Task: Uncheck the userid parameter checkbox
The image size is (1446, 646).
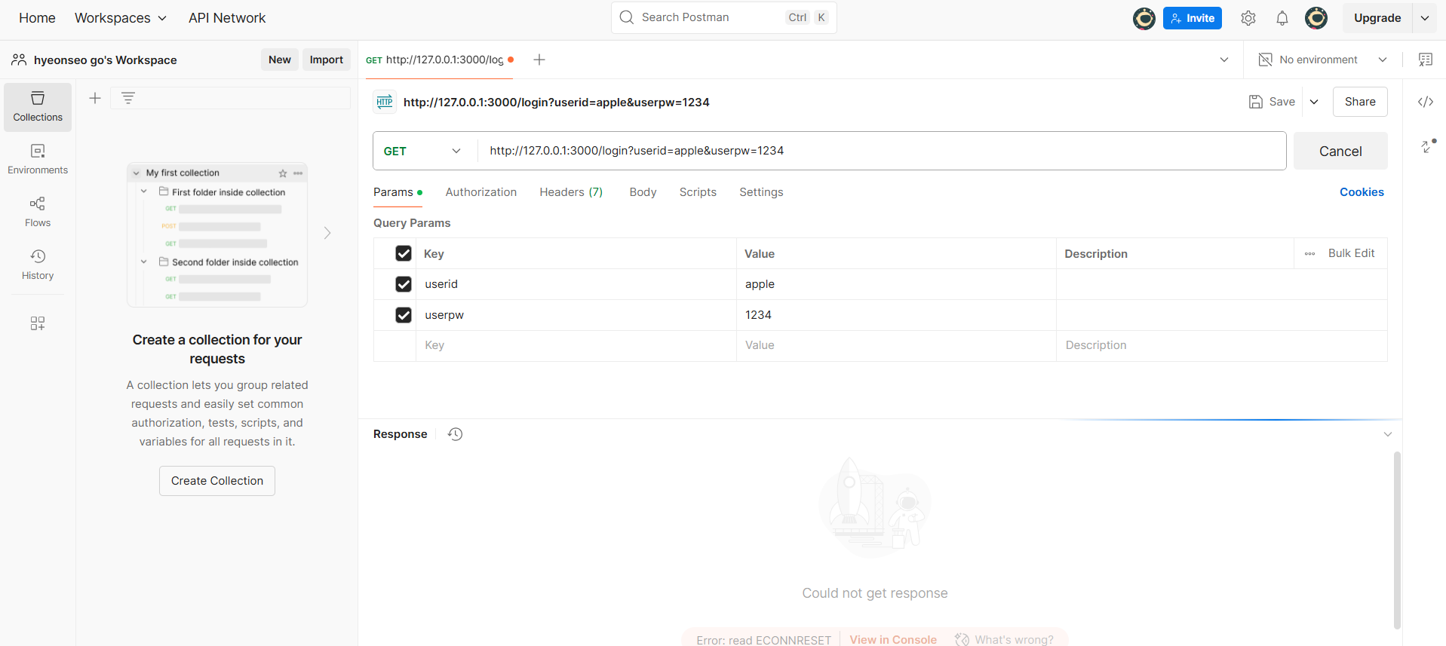Action: click(404, 284)
